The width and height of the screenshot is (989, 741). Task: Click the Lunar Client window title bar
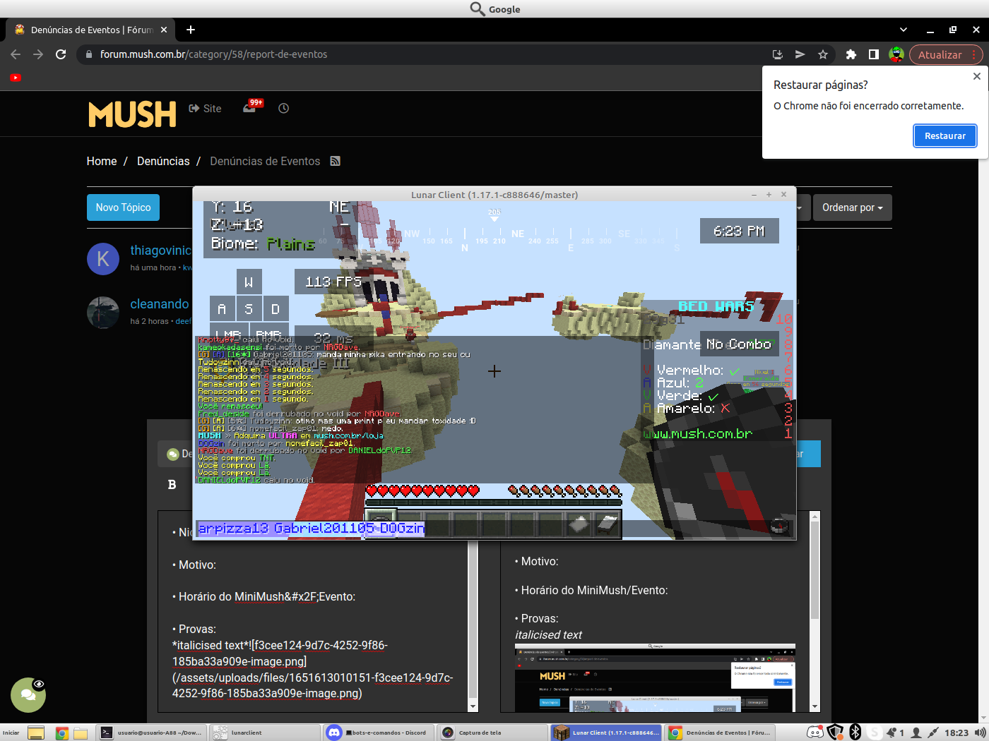494,195
